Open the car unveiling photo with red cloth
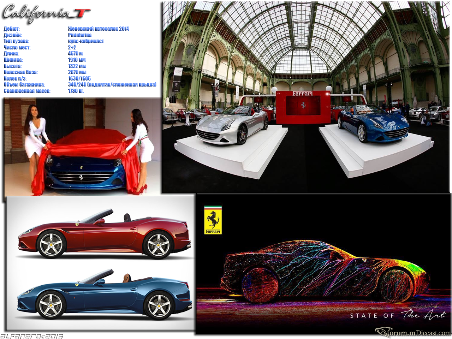Screen dimensions: 452x339 pyautogui.click(x=82, y=147)
